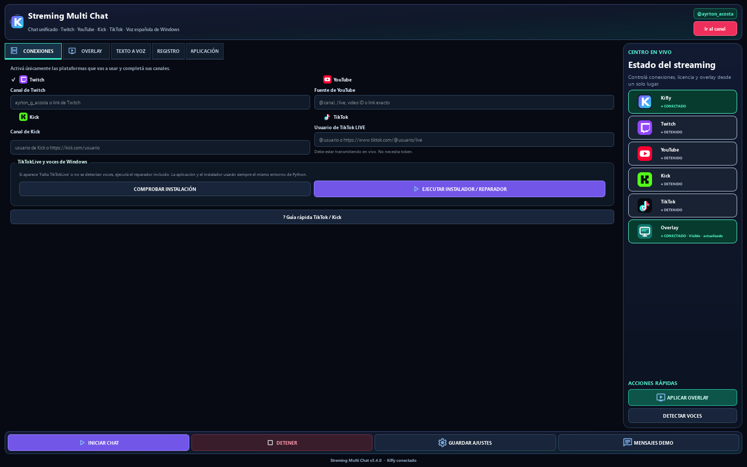
Task: Click "Debe estar transmitiendo en vivo" hint text
Action: pos(345,152)
